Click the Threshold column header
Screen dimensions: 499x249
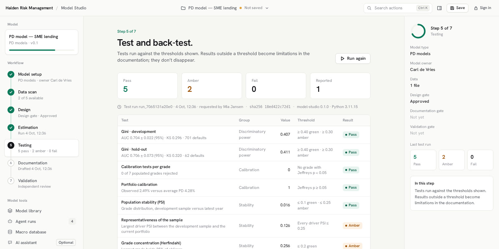[306, 120]
